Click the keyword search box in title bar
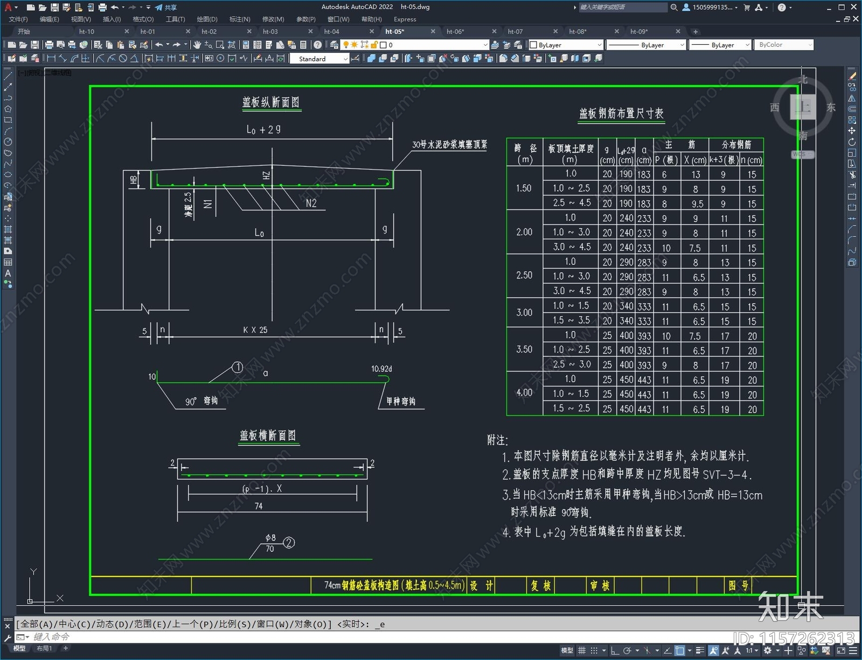 pos(622,8)
